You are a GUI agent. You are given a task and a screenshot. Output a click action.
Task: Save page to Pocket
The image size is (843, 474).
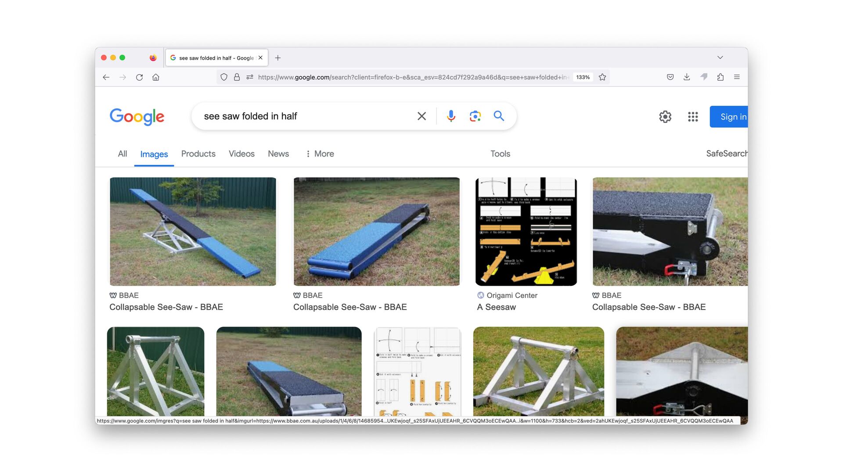pyautogui.click(x=670, y=77)
